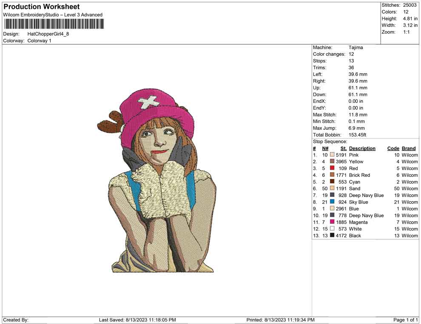Click the embroidery design preview image
The image size is (421, 324).
click(x=157, y=180)
